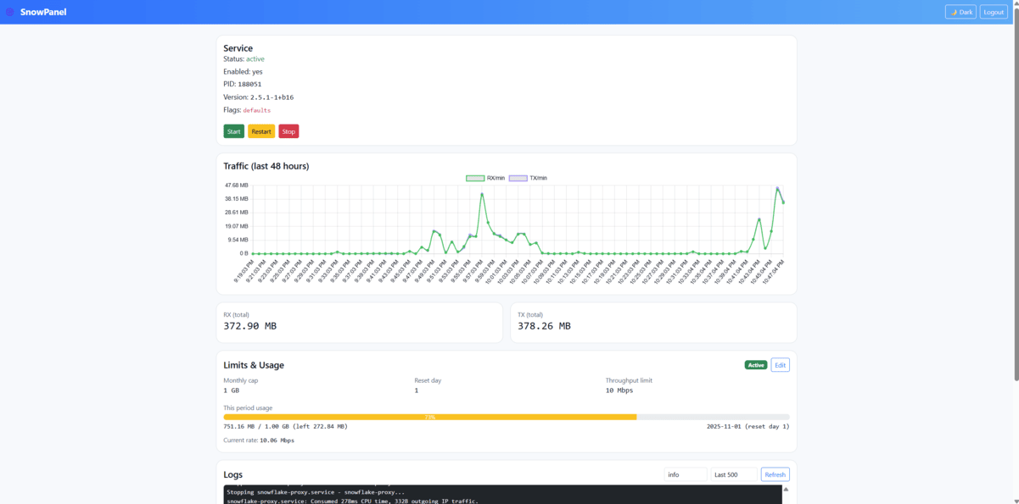Viewport: 1019px width, 504px height.
Task: Open the Last 500 lines dropdown
Action: click(732, 474)
